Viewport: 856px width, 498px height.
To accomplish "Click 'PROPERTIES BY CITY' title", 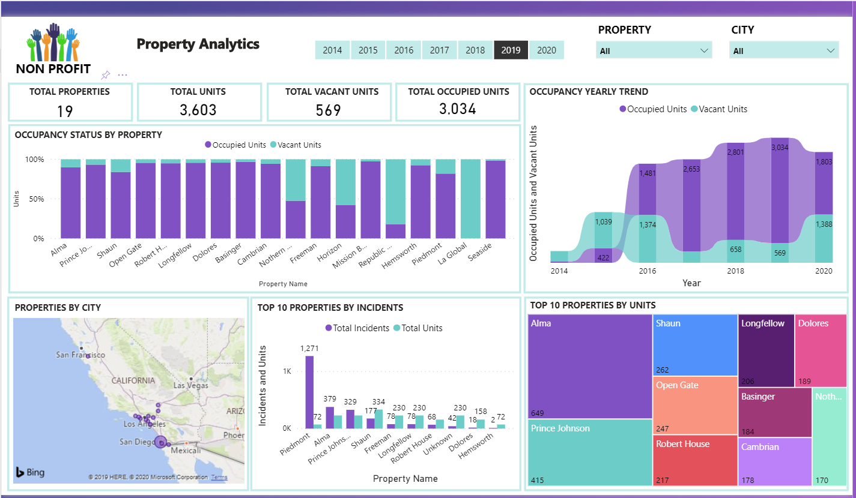I will (58, 308).
